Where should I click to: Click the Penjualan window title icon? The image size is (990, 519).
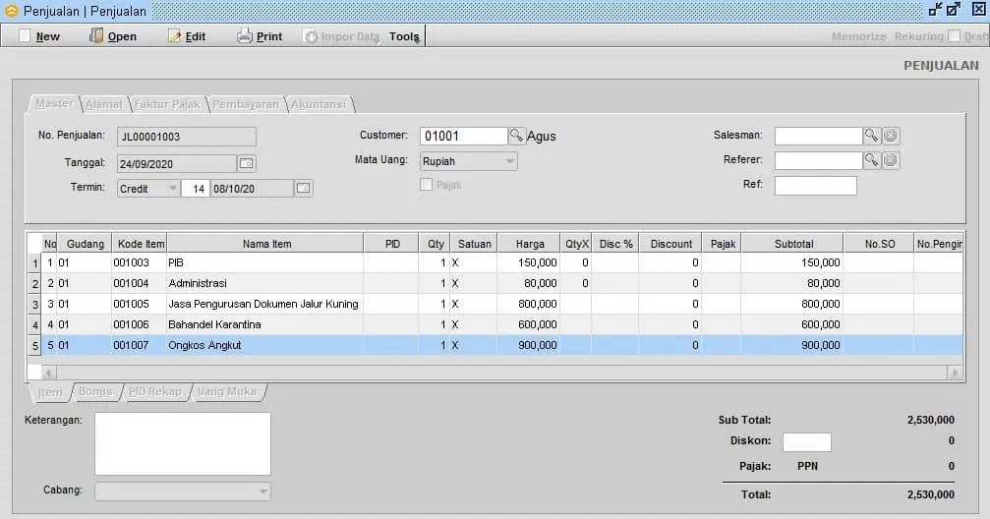pyautogui.click(x=12, y=11)
